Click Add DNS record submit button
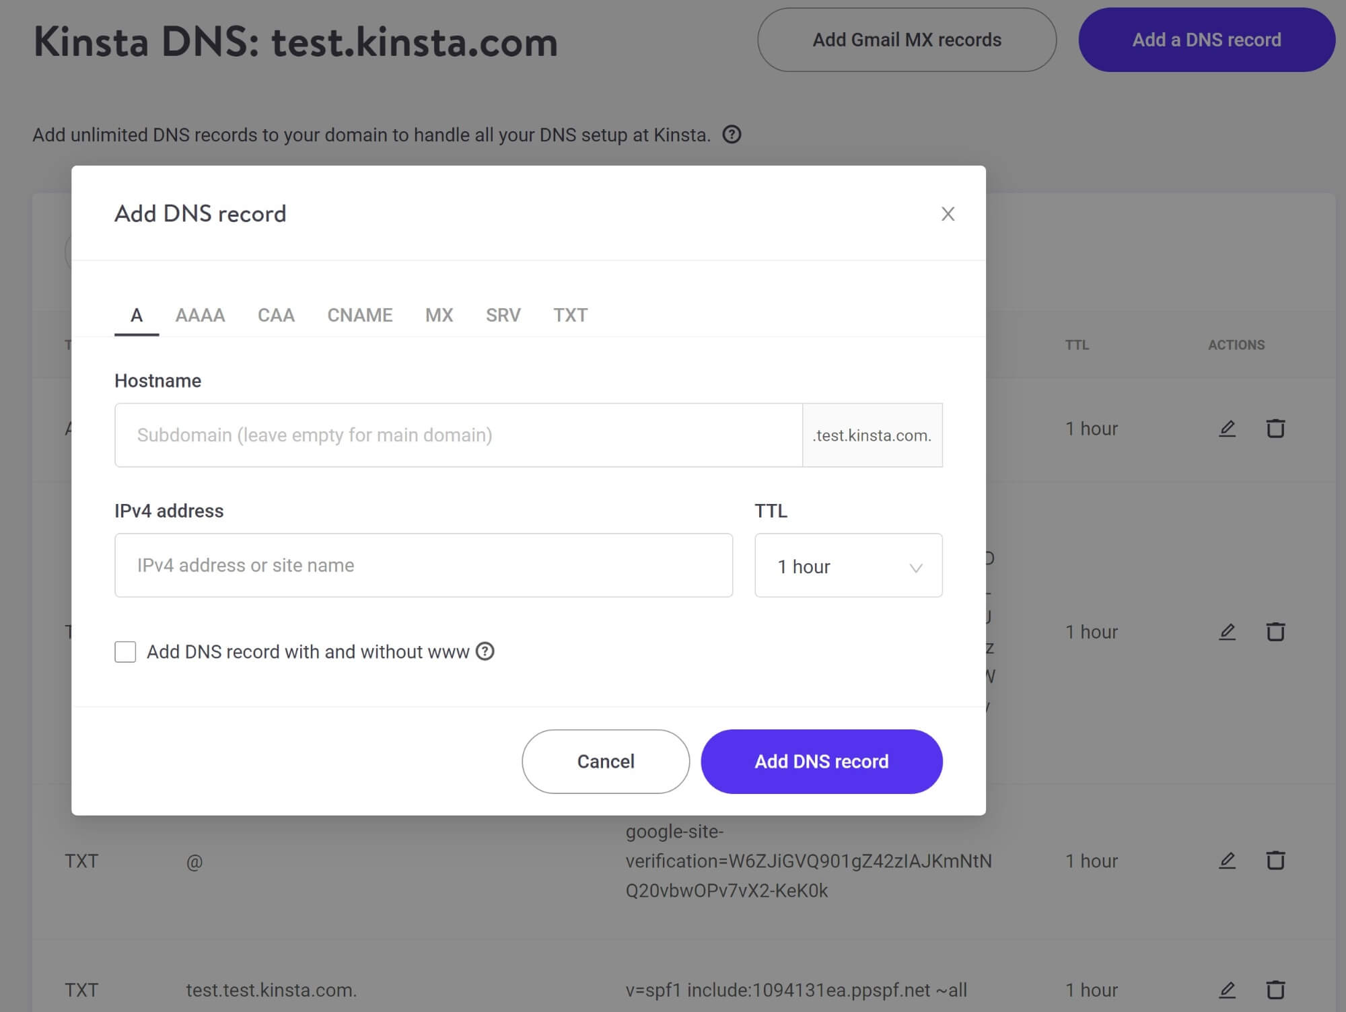1346x1012 pixels. pos(822,762)
